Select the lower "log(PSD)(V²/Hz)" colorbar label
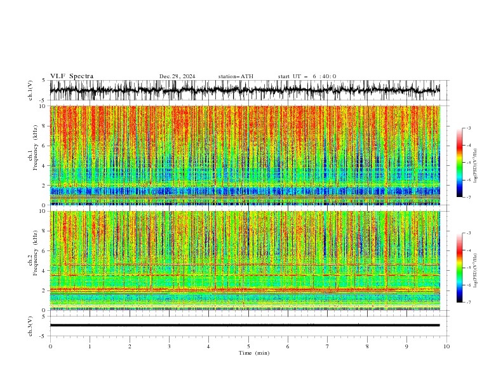503x389 pixels. (x=476, y=271)
